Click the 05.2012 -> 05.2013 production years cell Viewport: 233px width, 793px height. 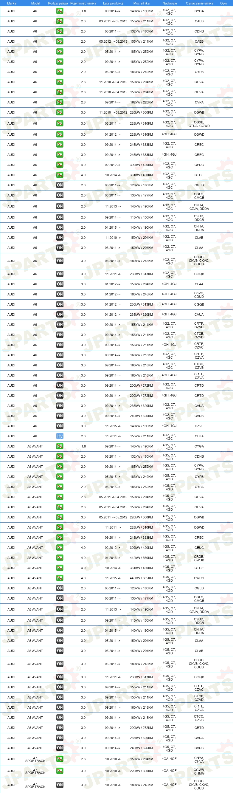point(113,41)
